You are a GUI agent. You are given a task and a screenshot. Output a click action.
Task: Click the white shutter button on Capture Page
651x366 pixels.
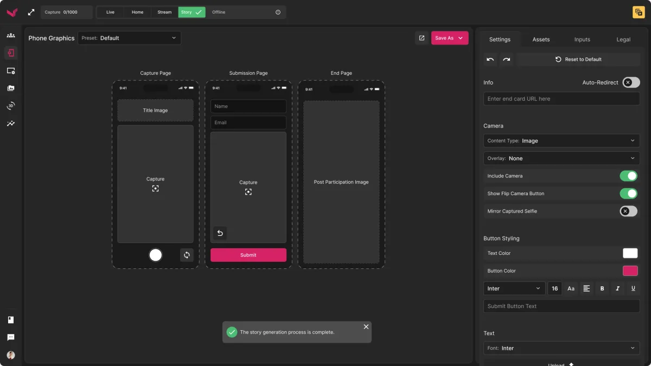pyautogui.click(x=156, y=255)
